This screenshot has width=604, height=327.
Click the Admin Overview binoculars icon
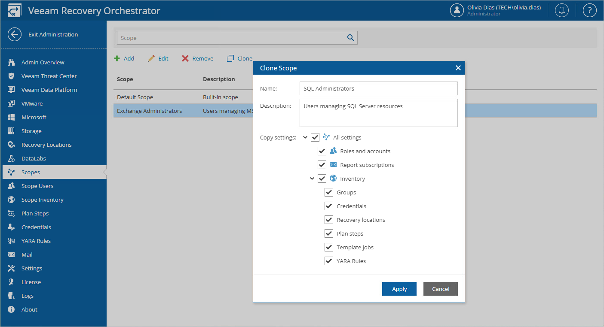[x=12, y=62]
